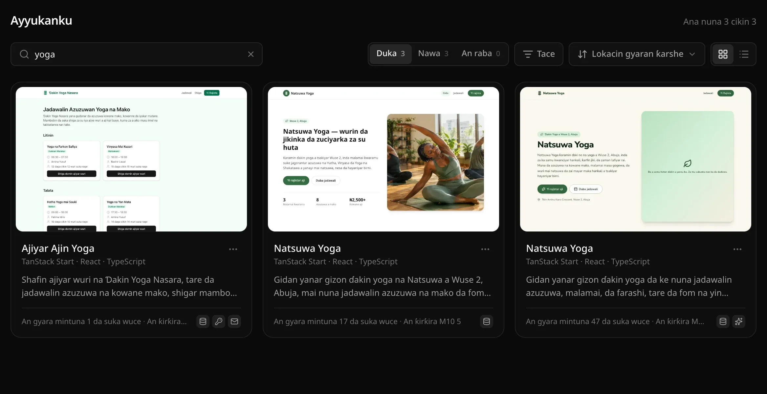Click the mail icon on Ajiyar Ajin Yoga
Viewport: 767px width, 394px height.
tap(234, 321)
